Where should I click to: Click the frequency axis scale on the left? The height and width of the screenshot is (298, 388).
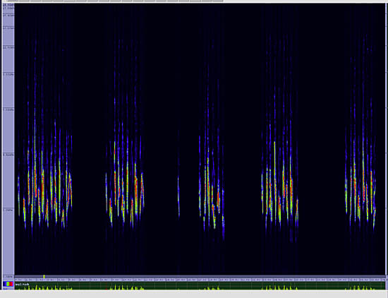[x=8, y=140]
